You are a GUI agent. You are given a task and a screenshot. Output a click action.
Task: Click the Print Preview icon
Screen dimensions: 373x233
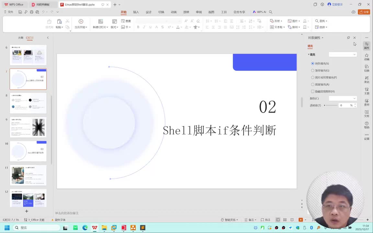pos(37,12)
